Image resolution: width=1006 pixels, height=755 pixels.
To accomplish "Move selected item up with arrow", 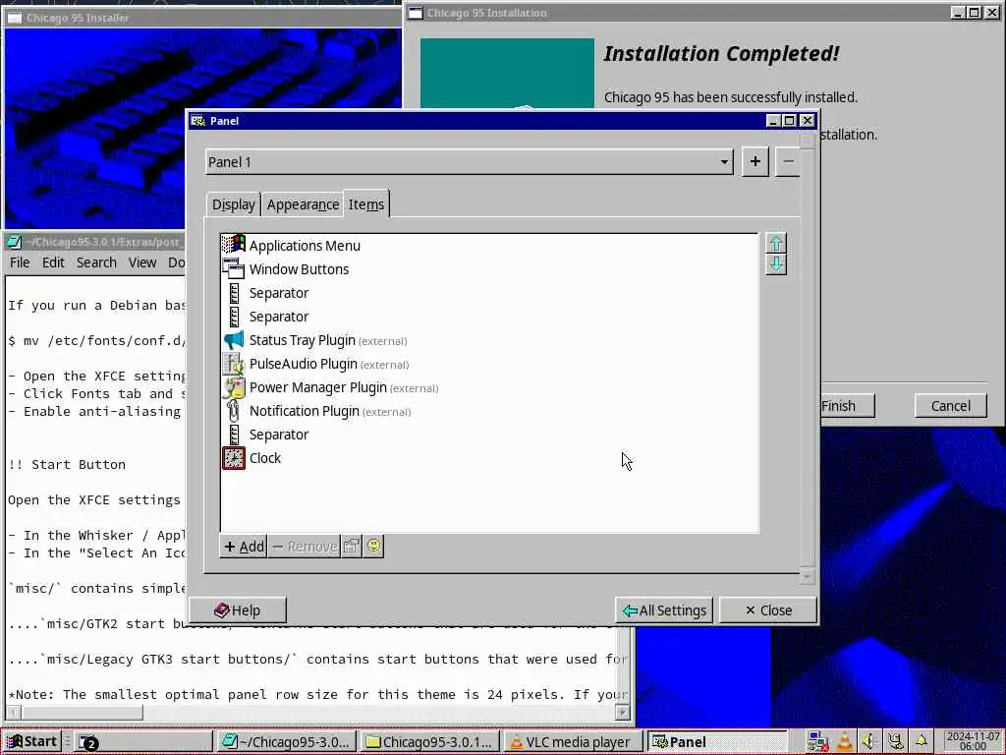I will [x=776, y=244].
